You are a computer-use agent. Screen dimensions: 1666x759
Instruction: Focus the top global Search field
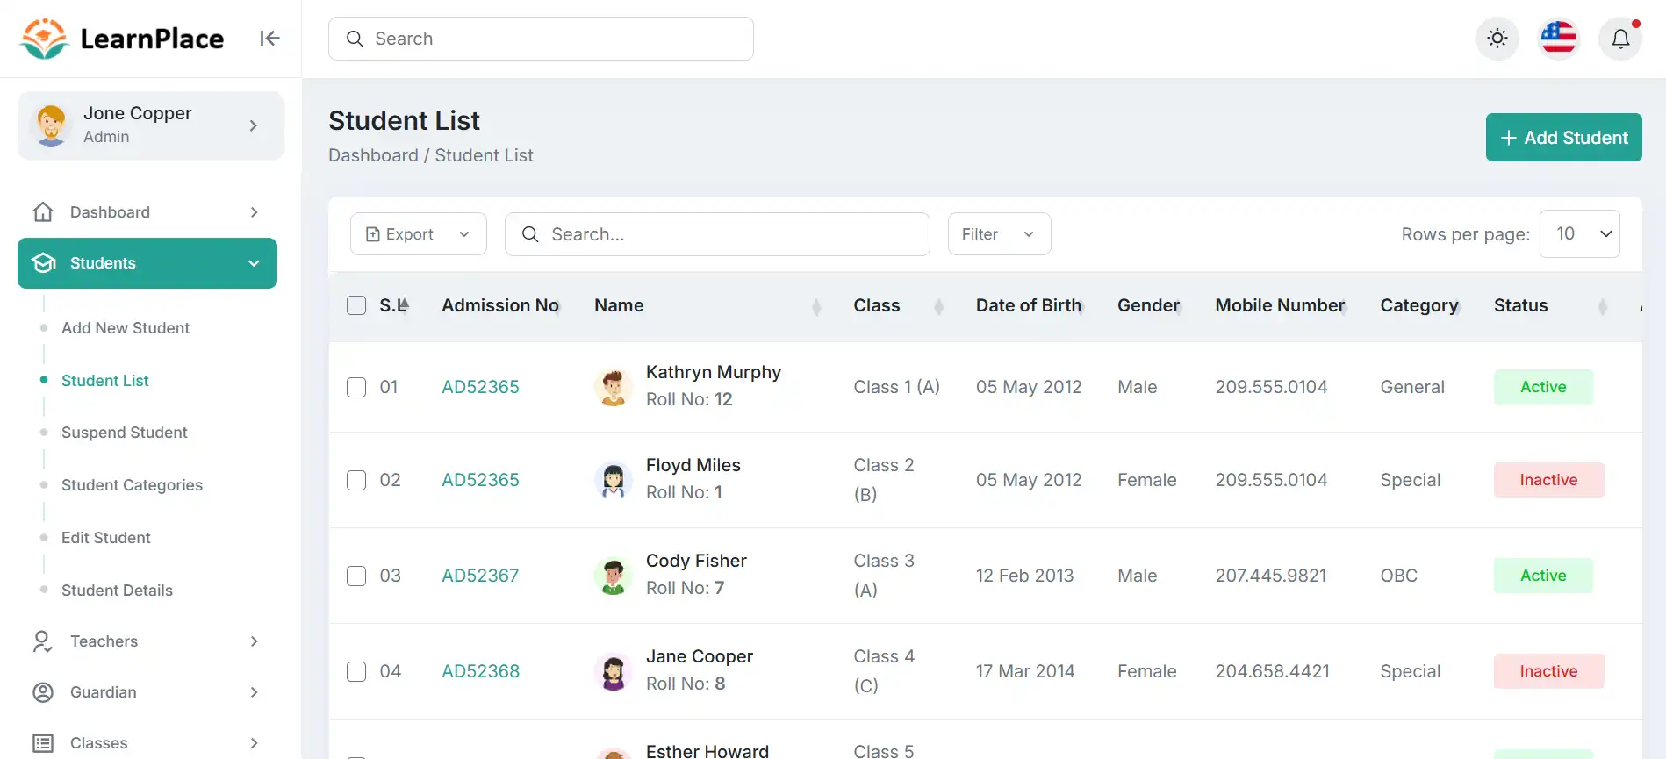tap(541, 39)
